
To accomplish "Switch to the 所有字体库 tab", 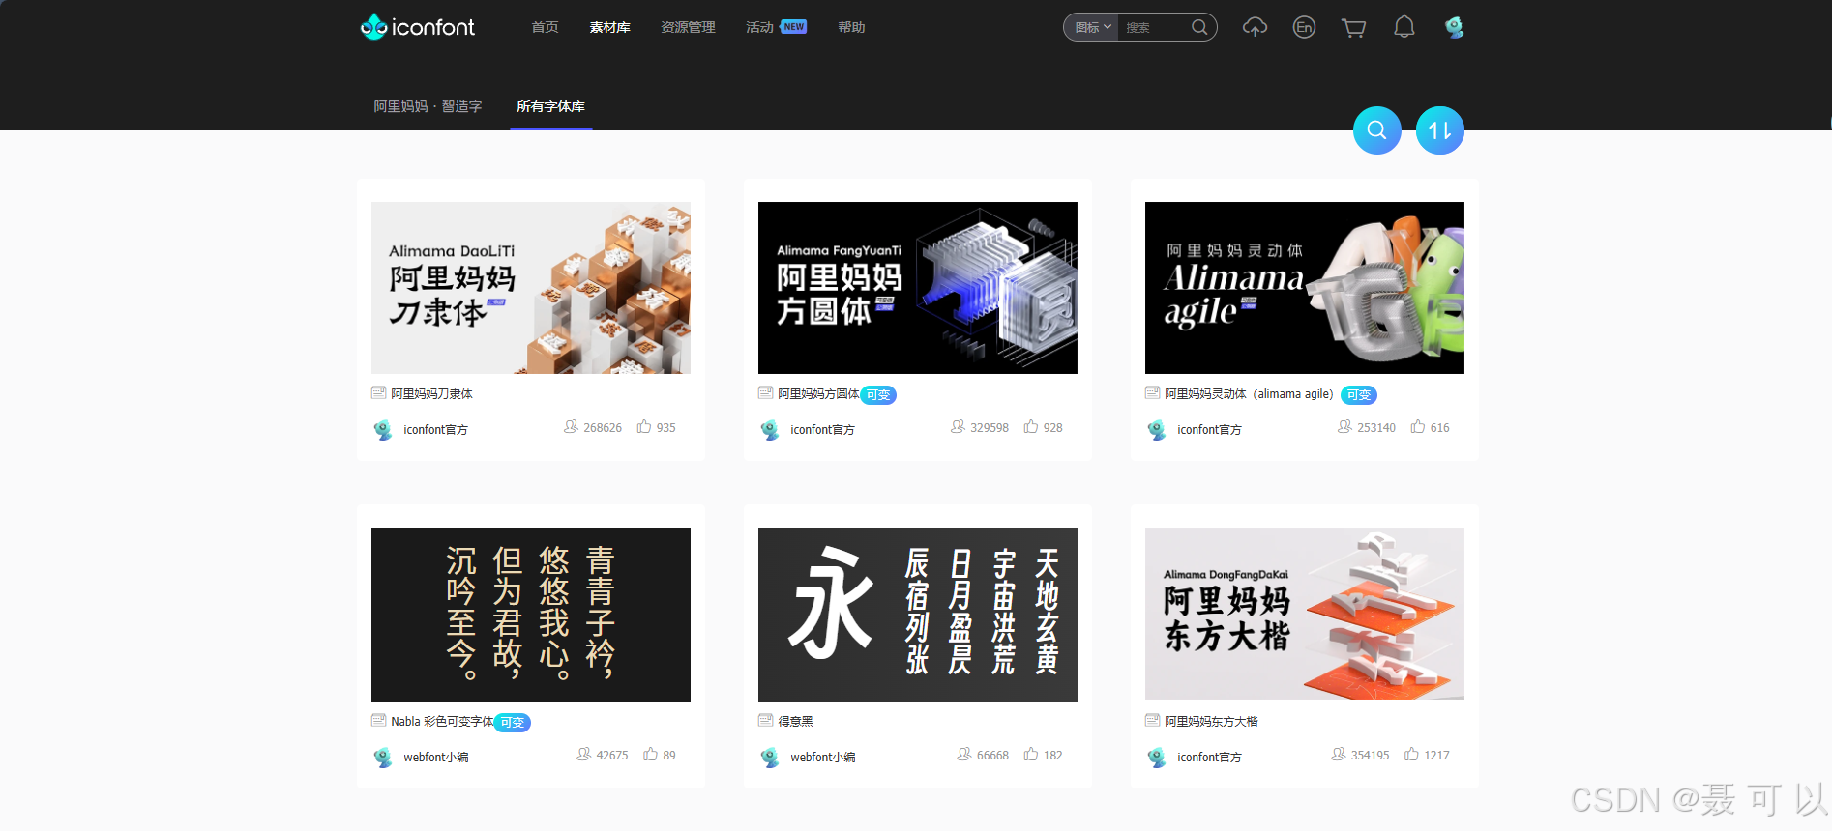I will point(550,106).
